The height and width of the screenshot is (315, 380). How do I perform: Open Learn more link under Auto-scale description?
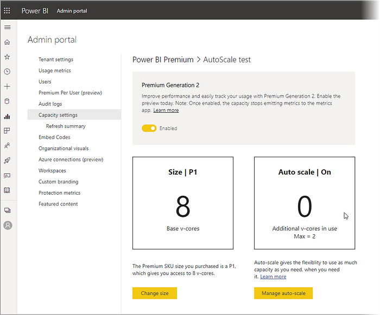[x=273, y=277]
